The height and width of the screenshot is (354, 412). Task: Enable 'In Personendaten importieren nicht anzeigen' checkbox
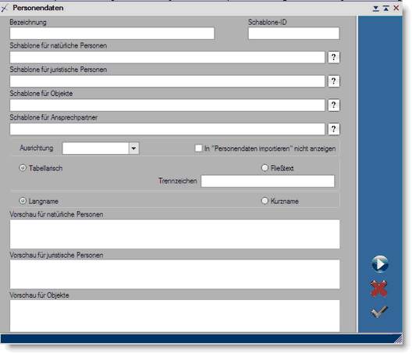[199, 148]
